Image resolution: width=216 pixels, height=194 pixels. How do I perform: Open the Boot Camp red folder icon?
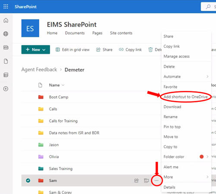[41, 97]
